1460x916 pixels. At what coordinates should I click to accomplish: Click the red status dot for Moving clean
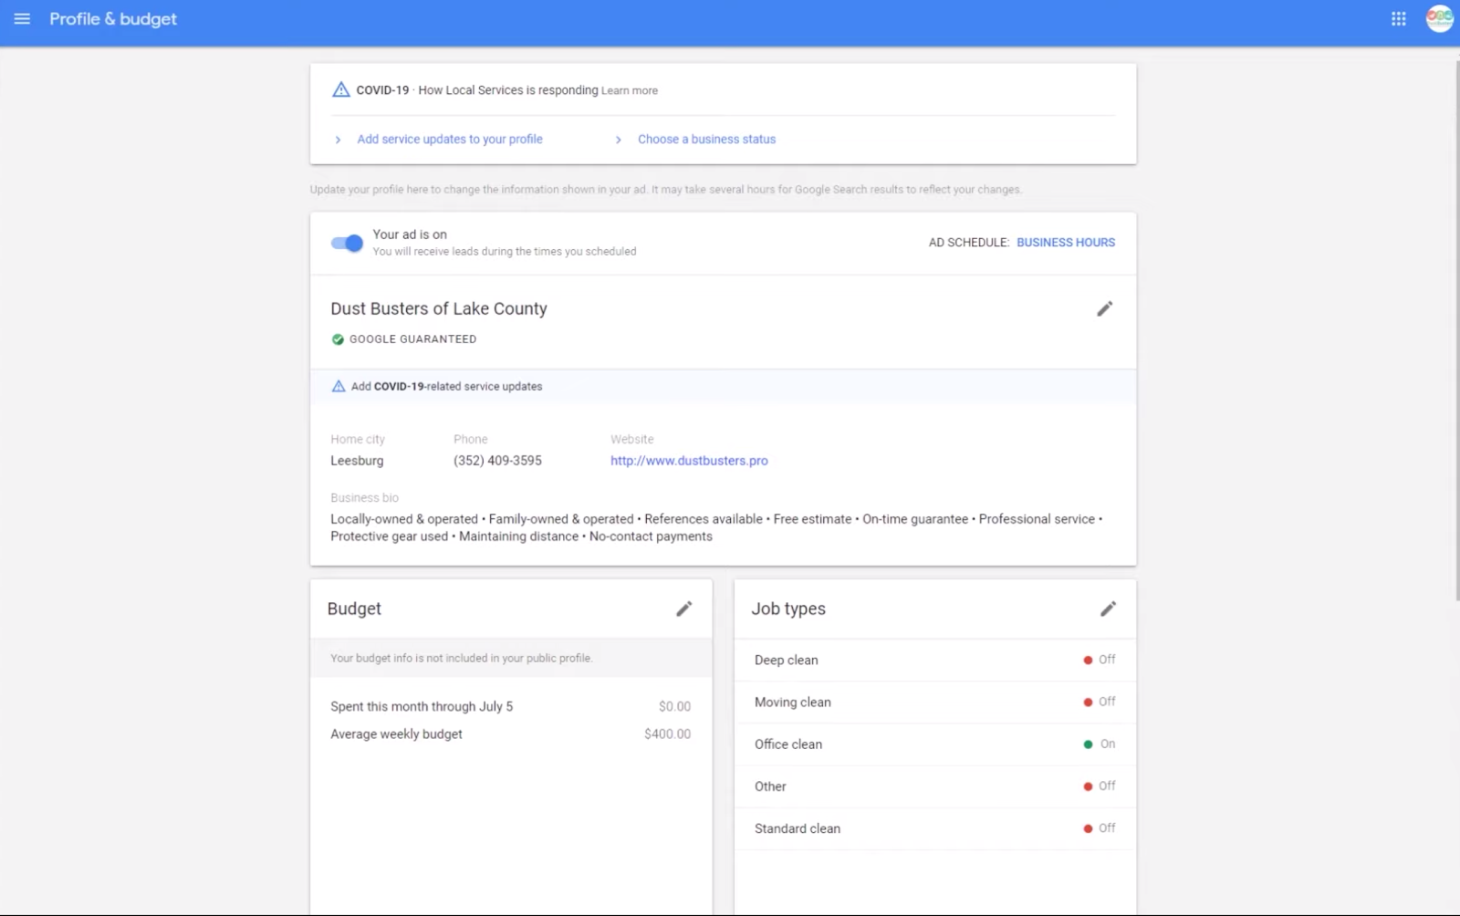click(1088, 702)
